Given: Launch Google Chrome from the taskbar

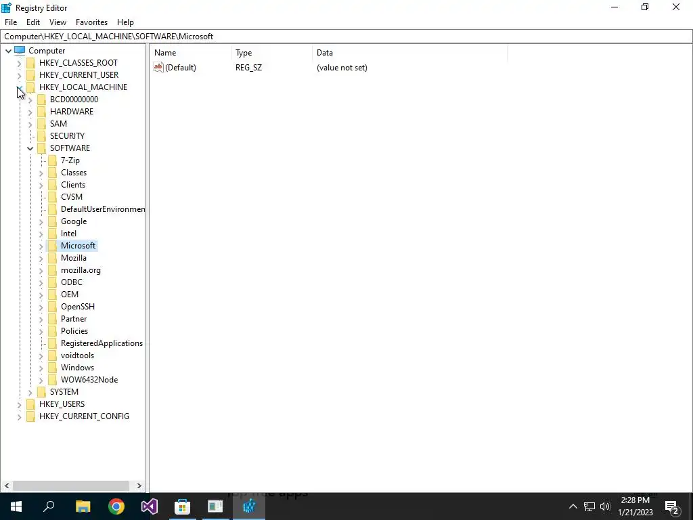Looking at the screenshot, I should 116,506.
